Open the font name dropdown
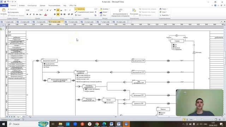 pyautogui.click(x=38, y=10)
